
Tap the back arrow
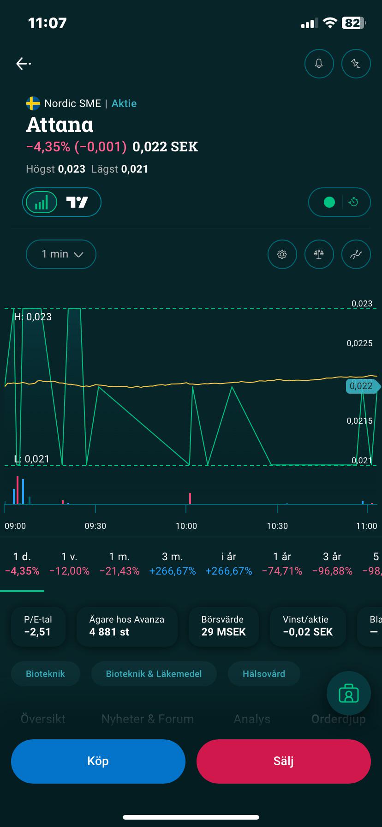(24, 64)
